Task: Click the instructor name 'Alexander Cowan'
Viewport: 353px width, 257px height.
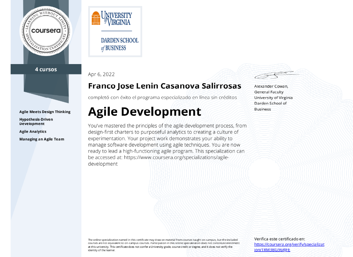Action: (271, 86)
